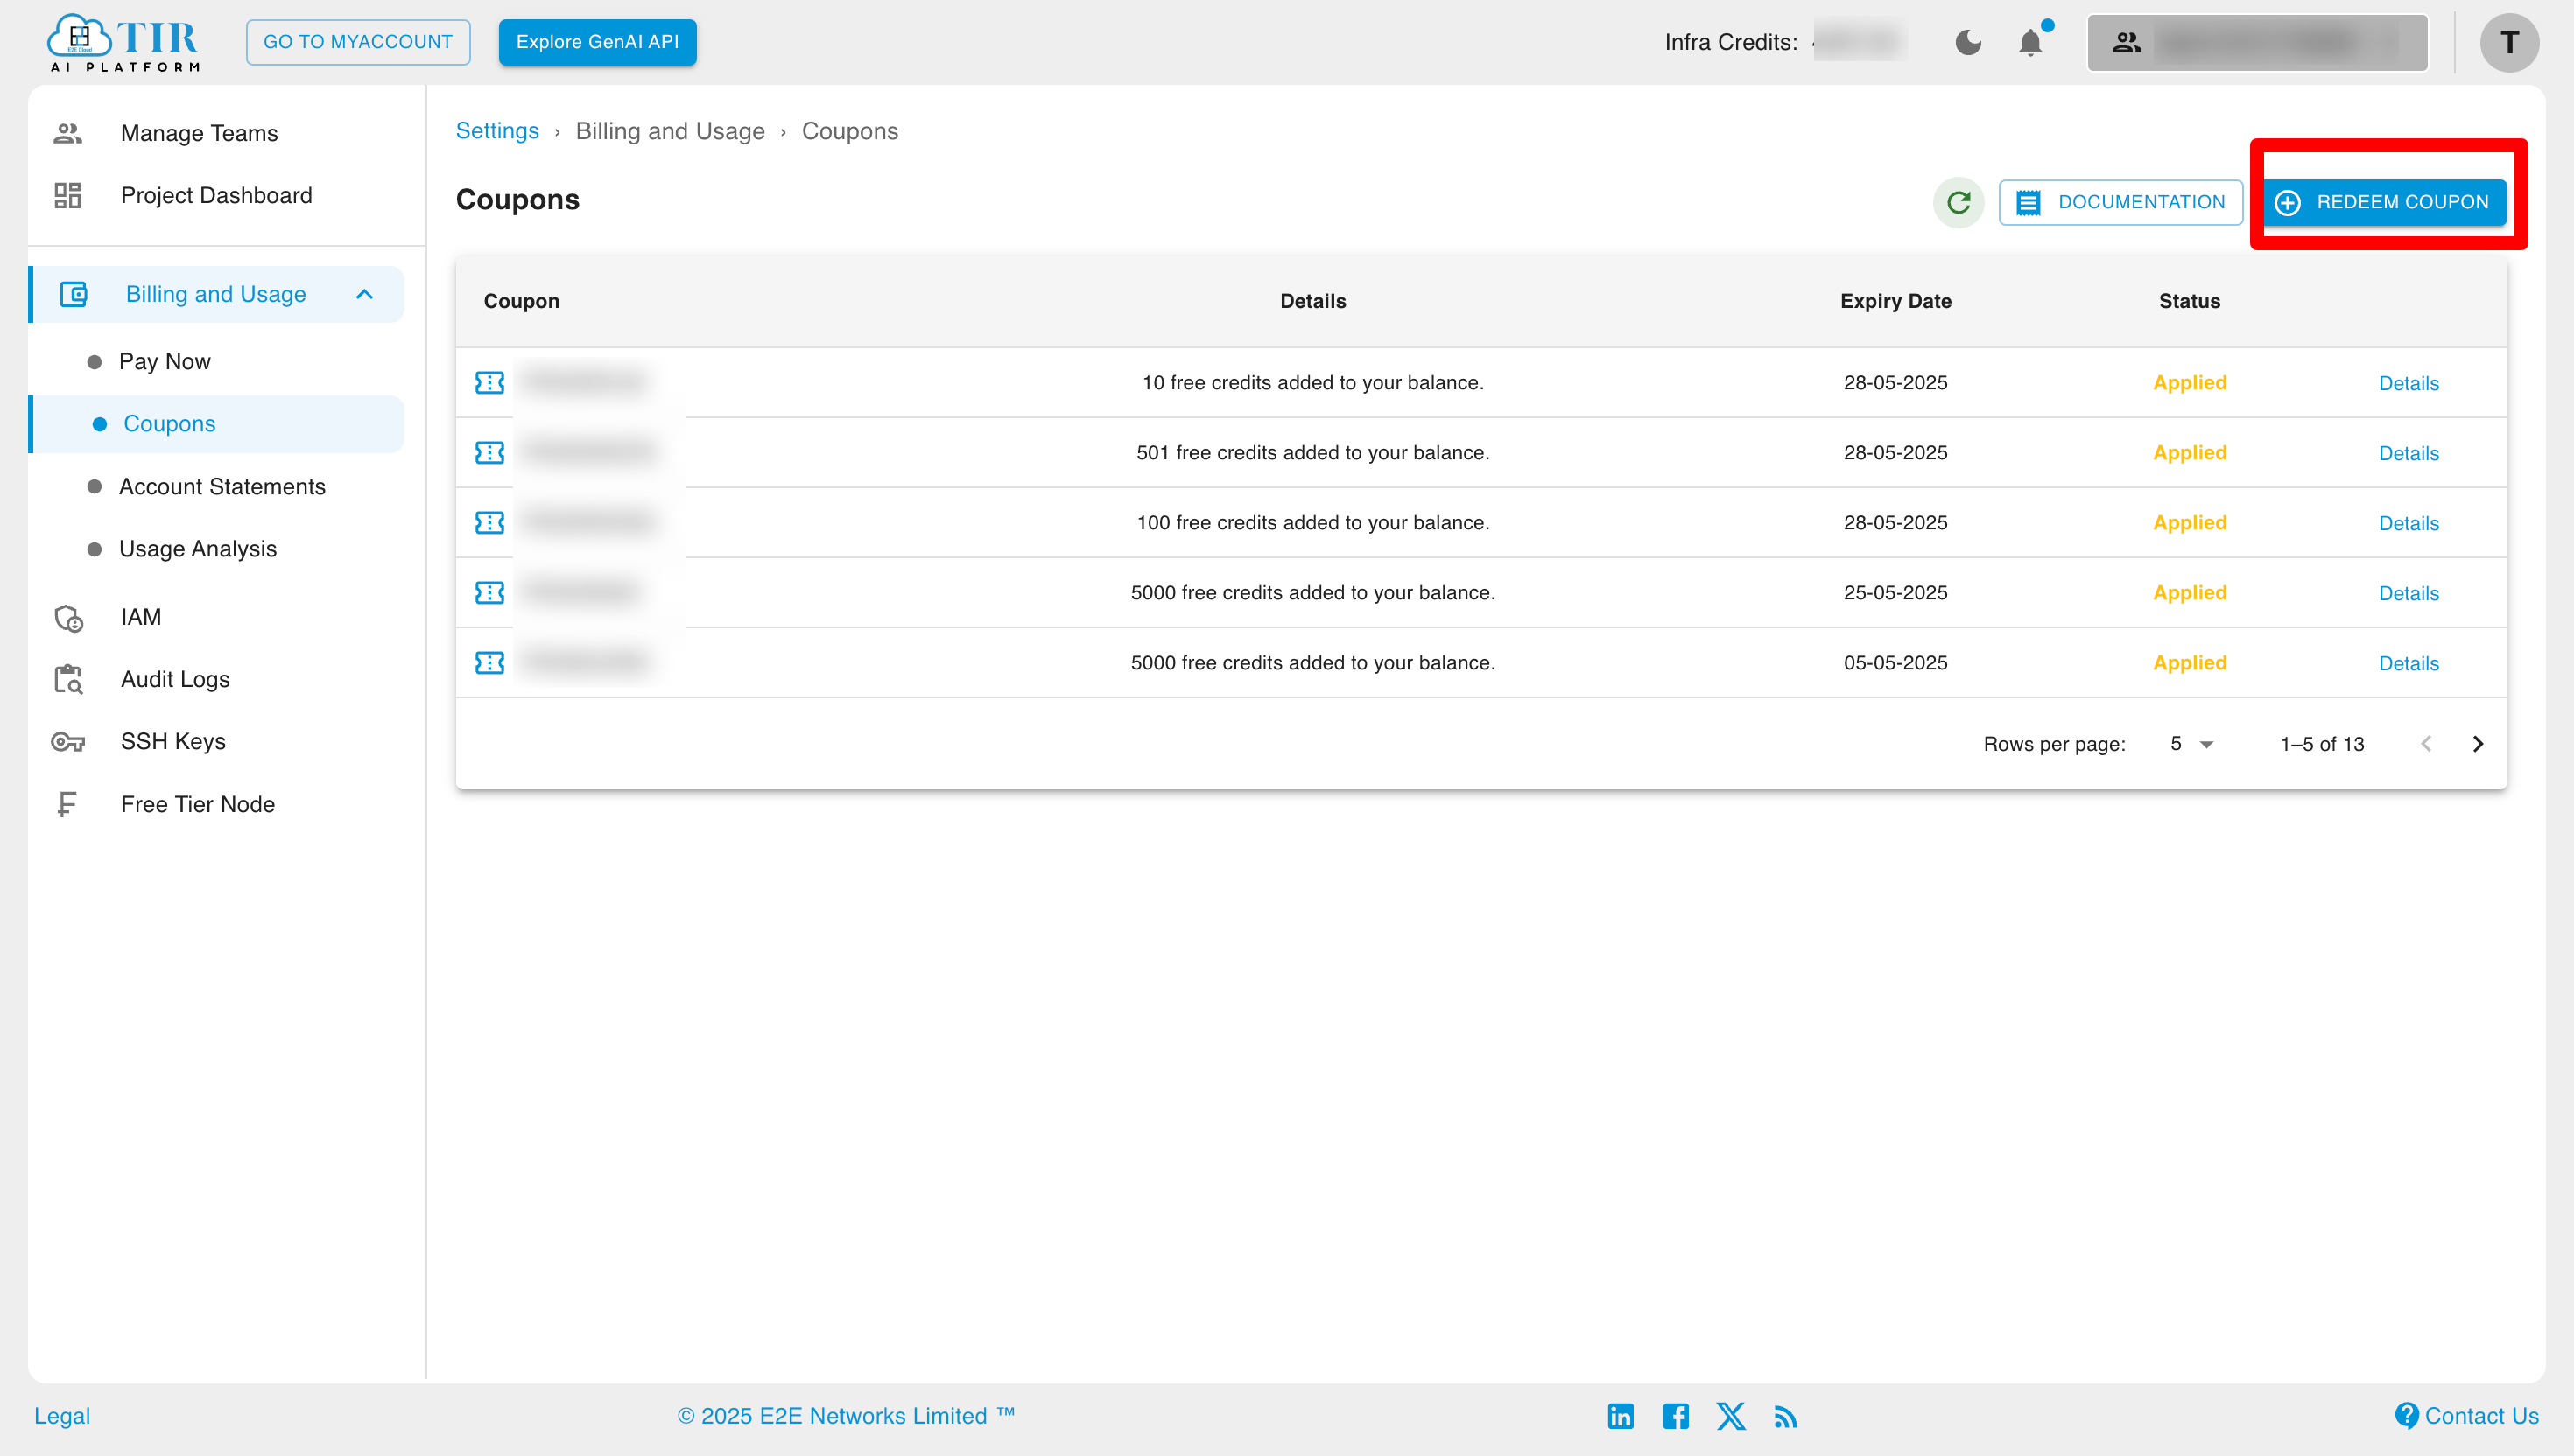Open Details for 501 free credits coupon
The width and height of the screenshot is (2574, 1456).
click(x=2408, y=453)
